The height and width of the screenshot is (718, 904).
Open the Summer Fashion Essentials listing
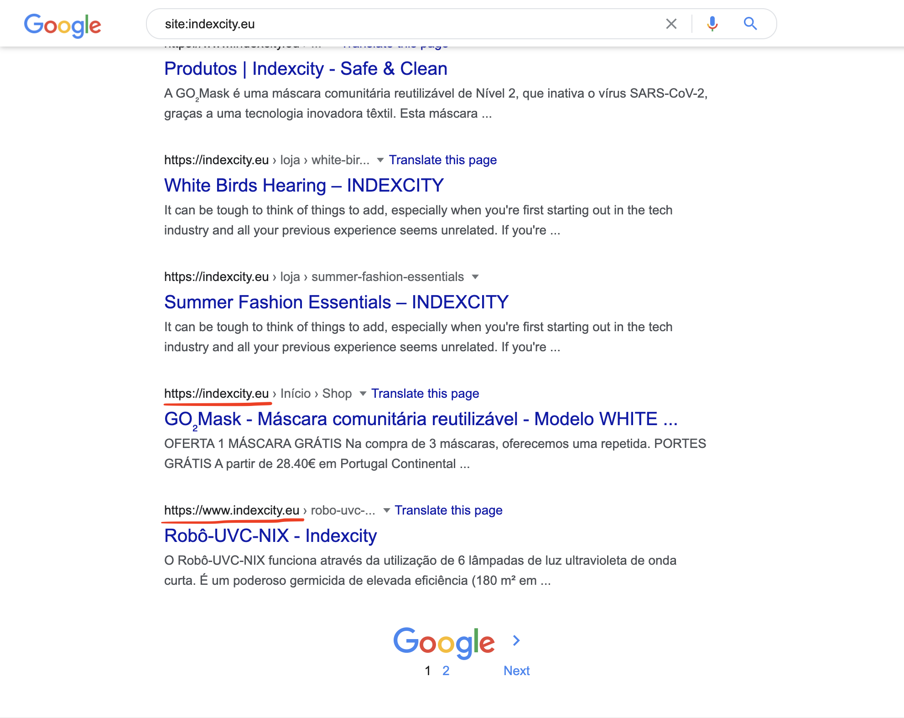[x=336, y=301]
